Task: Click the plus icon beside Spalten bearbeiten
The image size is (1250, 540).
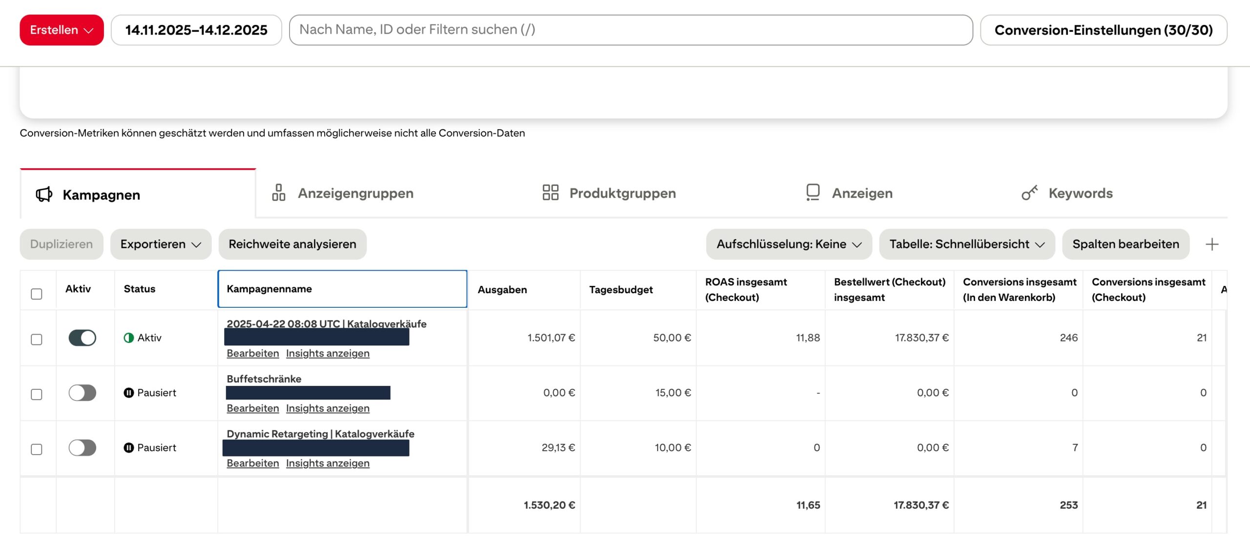Action: (1212, 244)
